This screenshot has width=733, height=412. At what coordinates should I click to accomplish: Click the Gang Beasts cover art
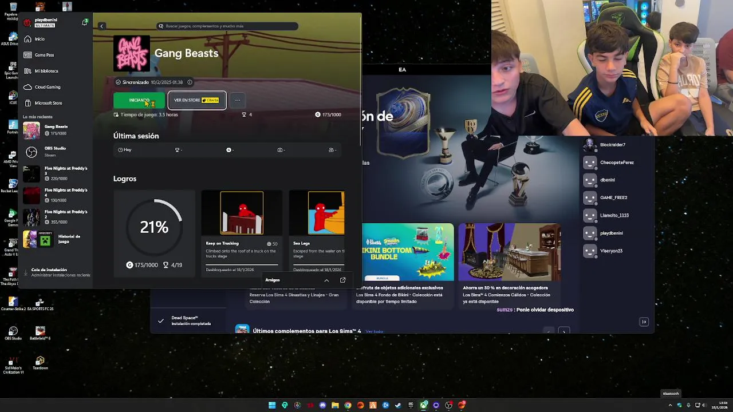click(131, 53)
